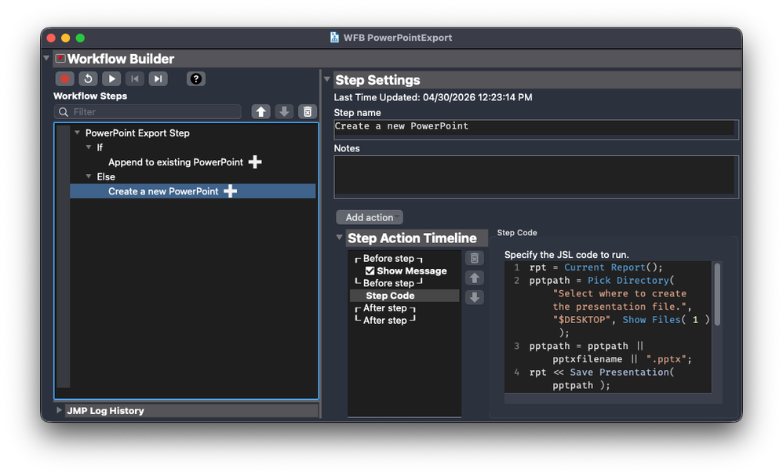
Task: Move selected workflow step down
Action: pyautogui.click(x=284, y=112)
